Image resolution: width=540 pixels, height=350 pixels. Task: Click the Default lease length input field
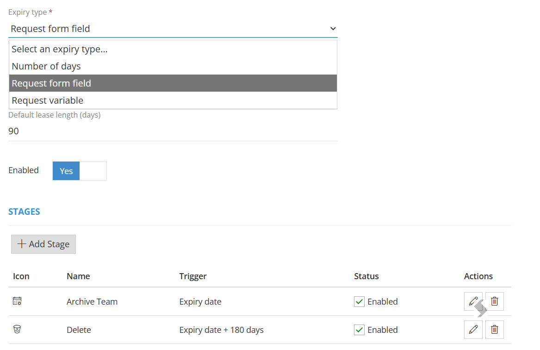(x=173, y=131)
